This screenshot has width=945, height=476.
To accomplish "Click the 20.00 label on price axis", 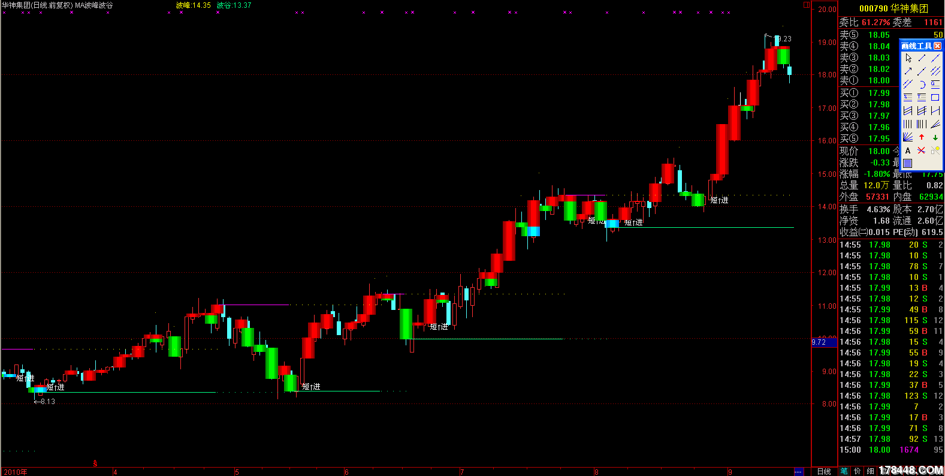I will tap(827, 9).
